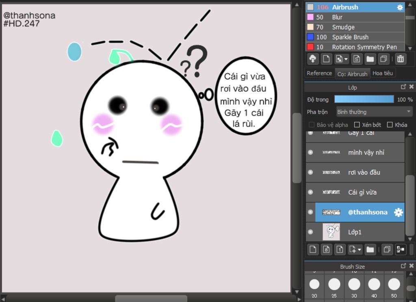This screenshot has height=302, width=416.
Task: Adjust the Độ trong opacity slider
Action: point(364,99)
